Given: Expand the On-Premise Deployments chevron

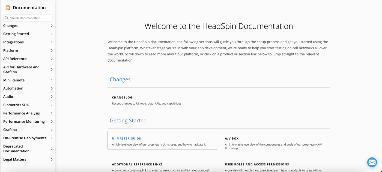Looking at the screenshot, I should point(52,138).
